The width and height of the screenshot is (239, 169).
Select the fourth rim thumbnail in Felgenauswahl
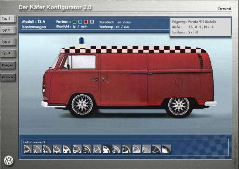(x=57, y=149)
